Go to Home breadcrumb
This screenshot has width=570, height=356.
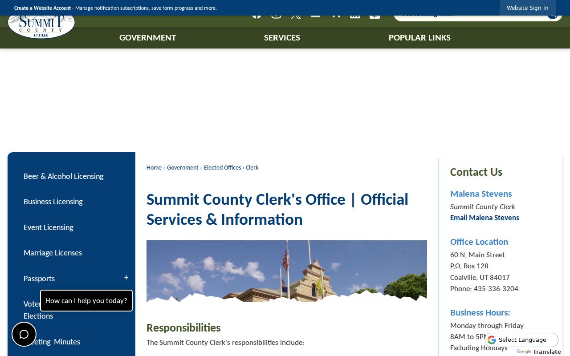[154, 168]
